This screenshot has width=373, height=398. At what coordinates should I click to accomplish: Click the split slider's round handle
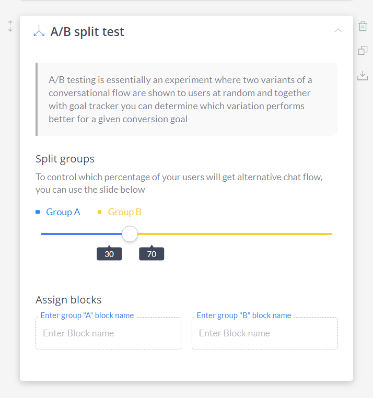[x=130, y=234]
